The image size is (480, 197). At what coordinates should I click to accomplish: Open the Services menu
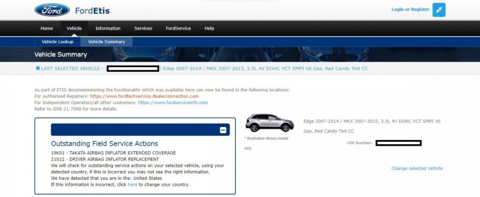(x=143, y=28)
